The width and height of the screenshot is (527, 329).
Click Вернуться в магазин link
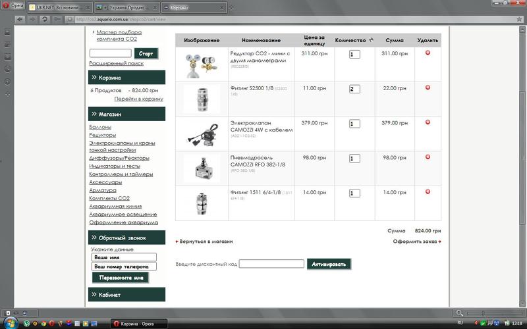(205, 241)
